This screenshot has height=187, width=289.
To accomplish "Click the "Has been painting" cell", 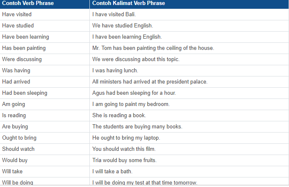I will point(24,48).
